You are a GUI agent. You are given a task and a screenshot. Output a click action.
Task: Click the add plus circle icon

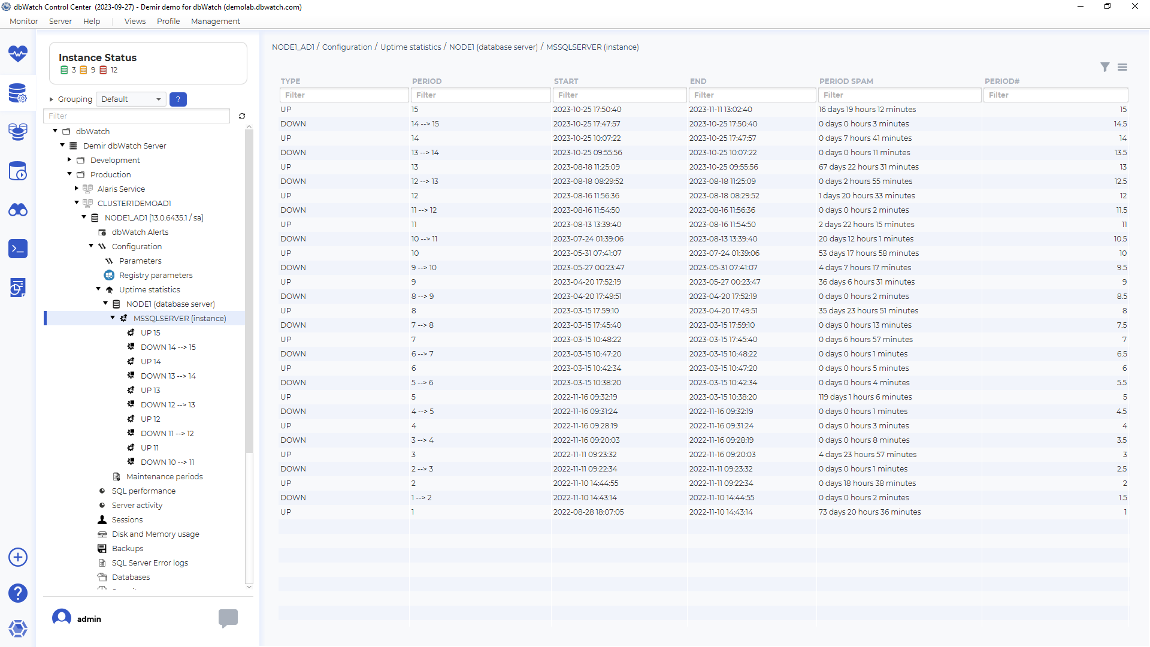[18, 557]
